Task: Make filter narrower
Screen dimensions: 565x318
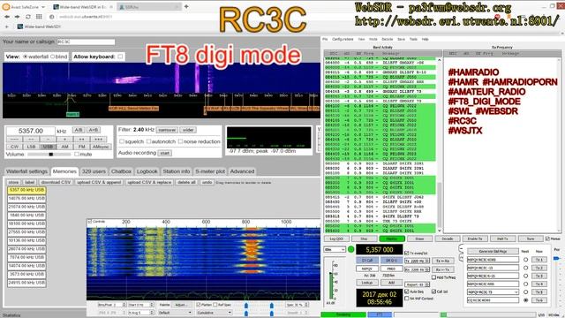Action: tap(167, 130)
